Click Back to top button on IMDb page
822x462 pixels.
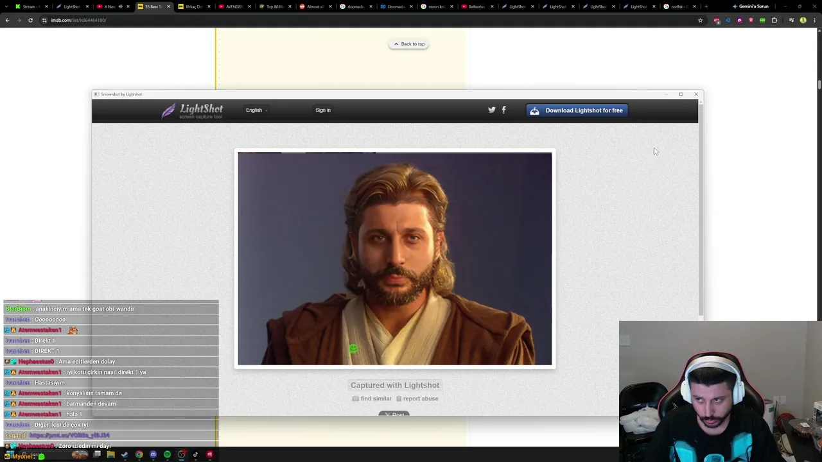point(409,44)
